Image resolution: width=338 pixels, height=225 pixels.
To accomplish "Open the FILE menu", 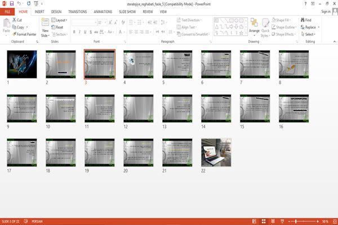I will coord(7,12).
